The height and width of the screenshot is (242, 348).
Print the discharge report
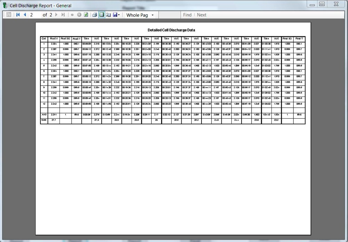pos(94,15)
